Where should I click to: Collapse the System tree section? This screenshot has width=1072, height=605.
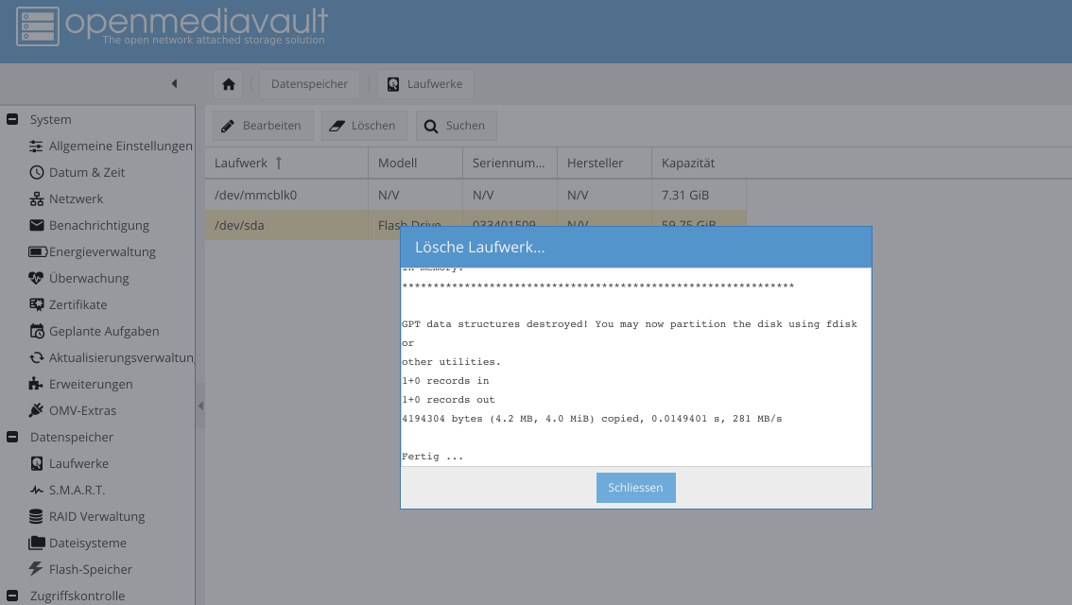click(x=12, y=120)
